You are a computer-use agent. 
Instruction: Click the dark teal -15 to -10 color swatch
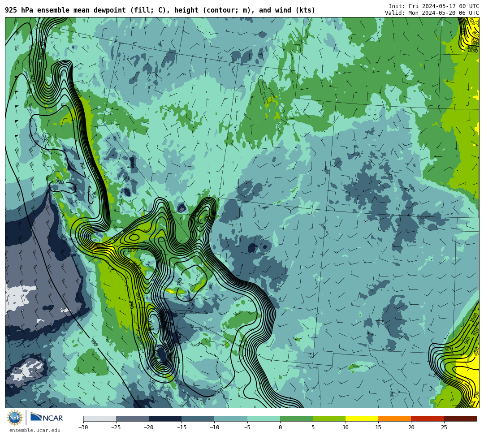click(x=198, y=419)
